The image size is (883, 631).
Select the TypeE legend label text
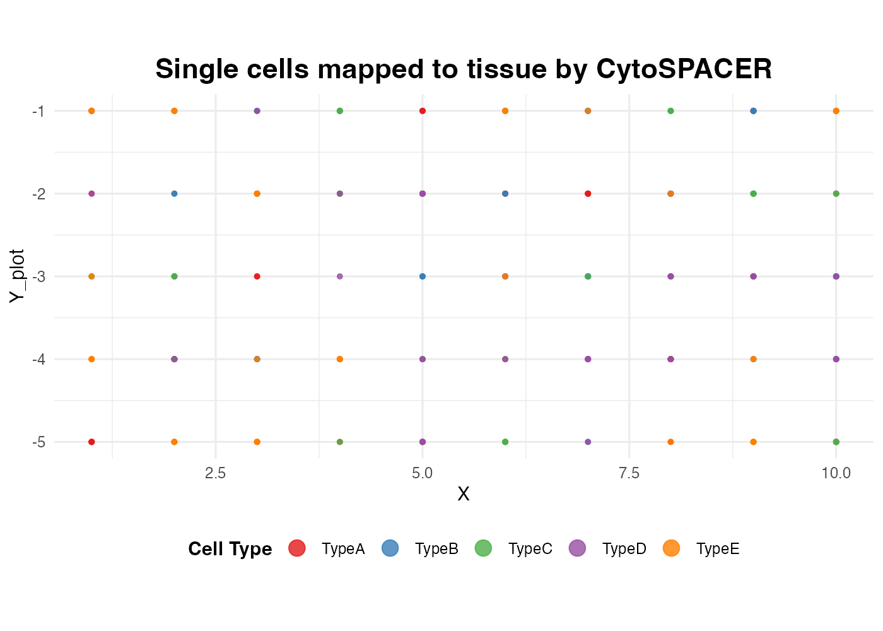(x=718, y=549)
